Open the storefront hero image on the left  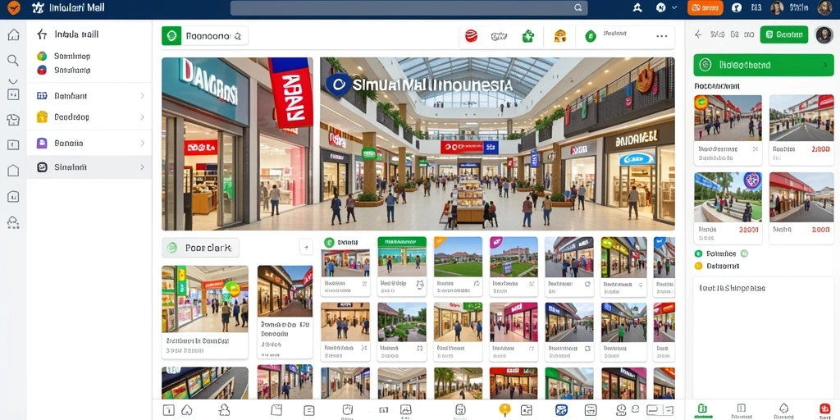[237, 144]
